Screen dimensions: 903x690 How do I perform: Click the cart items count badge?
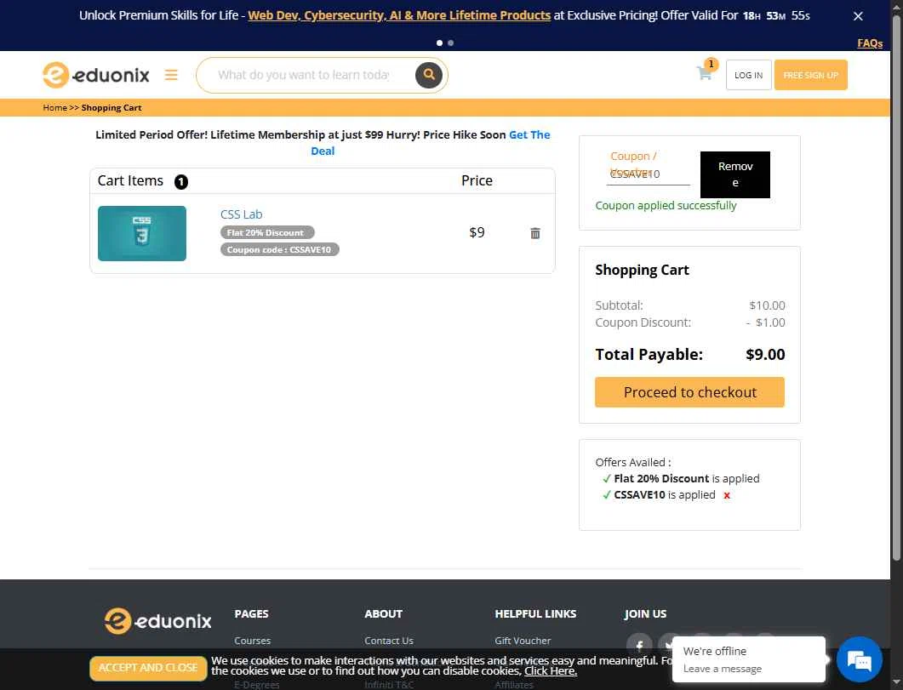[180, 182]
